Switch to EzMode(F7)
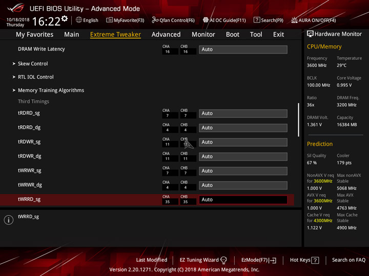The image size is (369, 276). [x=259, y=260]
